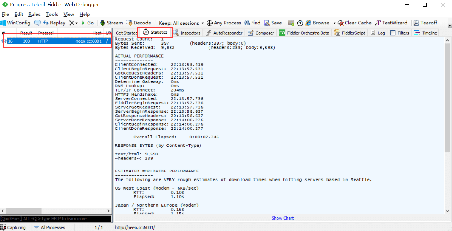Open the Help menu

(x=84, y=14)
